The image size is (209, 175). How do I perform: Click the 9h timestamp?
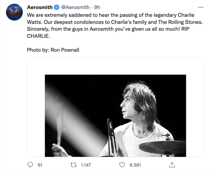point(97,7)
